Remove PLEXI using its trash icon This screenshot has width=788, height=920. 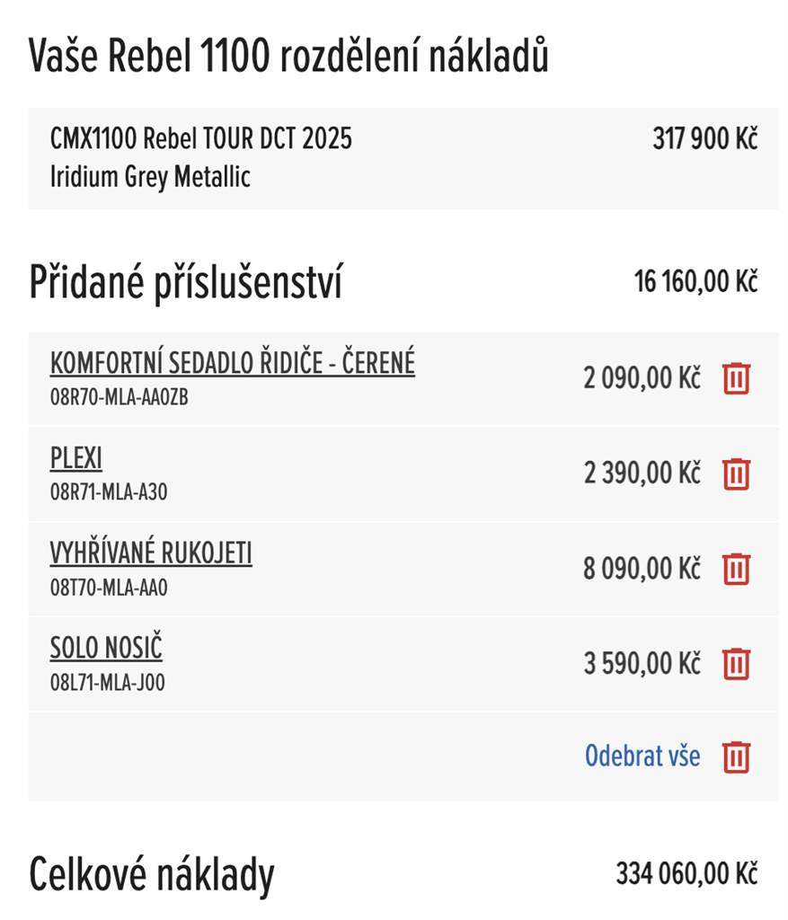click(x=736, y=473)
